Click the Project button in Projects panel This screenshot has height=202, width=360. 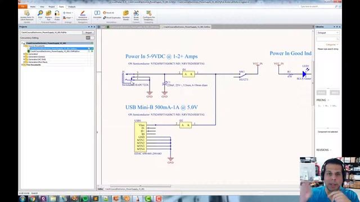point(88,33)
